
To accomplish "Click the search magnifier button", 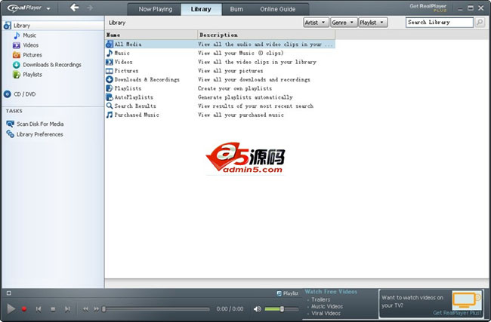I will (480, 23).
